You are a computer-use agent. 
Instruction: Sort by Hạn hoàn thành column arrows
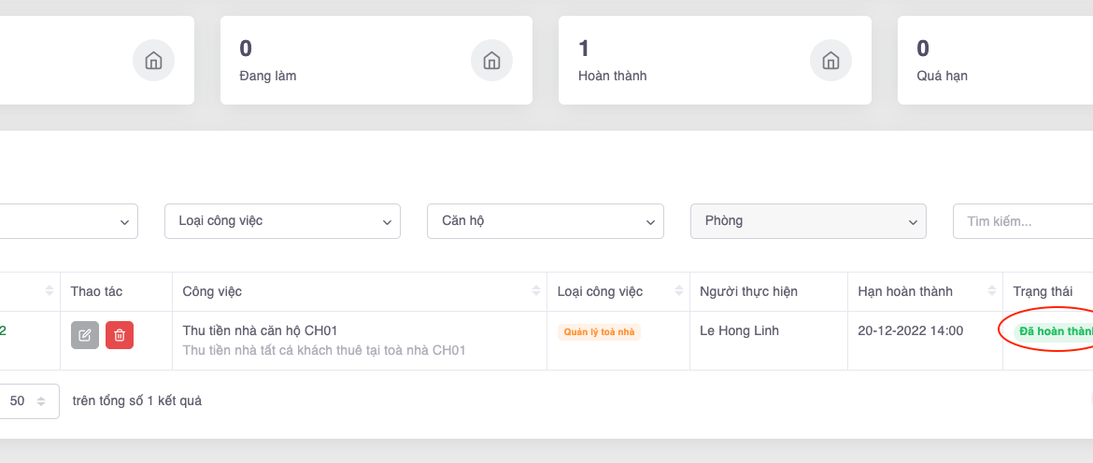point(991,291)
